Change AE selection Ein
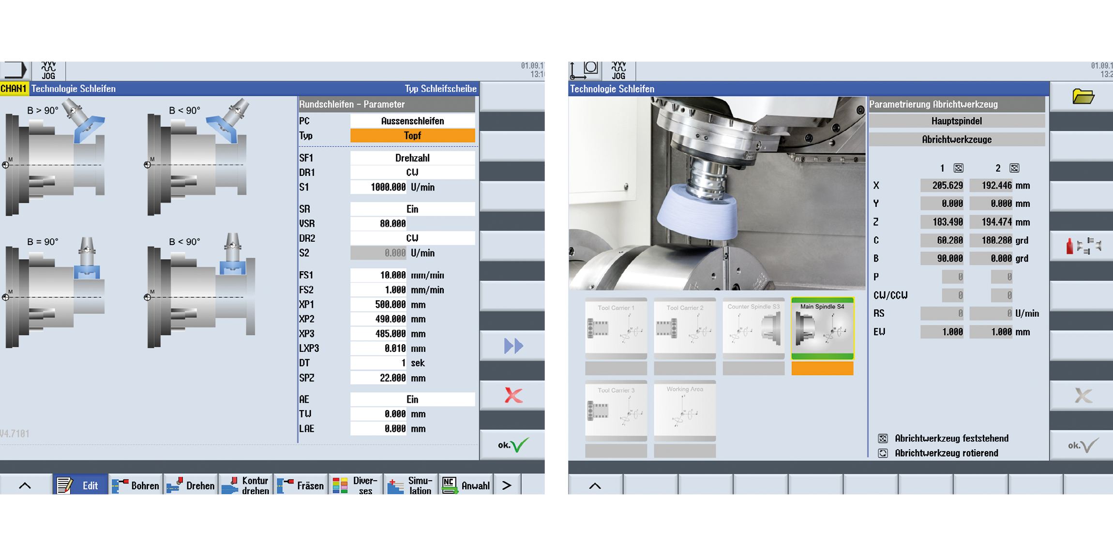 click(x=412, y=399)
